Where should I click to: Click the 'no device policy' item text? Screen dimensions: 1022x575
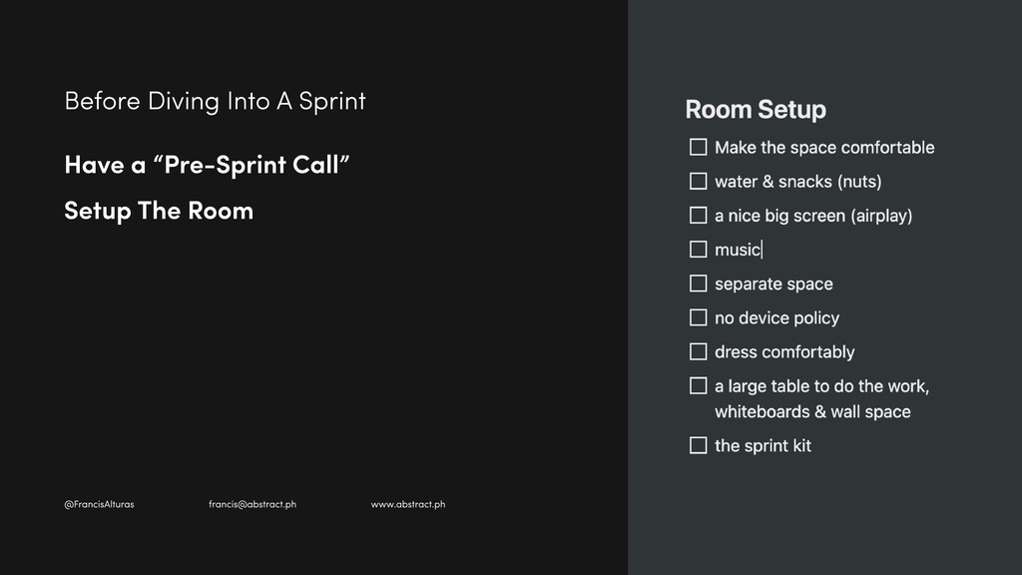pos(776,318)
